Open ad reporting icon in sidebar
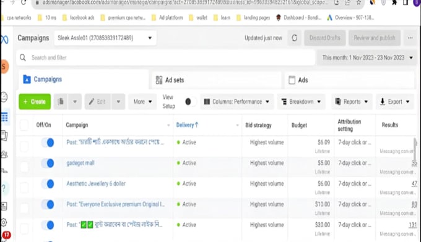 pos(4,136)
